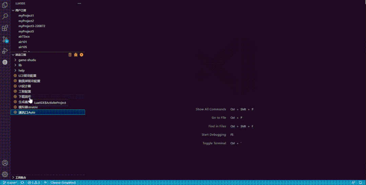Viewport: 366px width, 185px height.
Task: Expand the lib folder
Action: [x=15, y=65]
